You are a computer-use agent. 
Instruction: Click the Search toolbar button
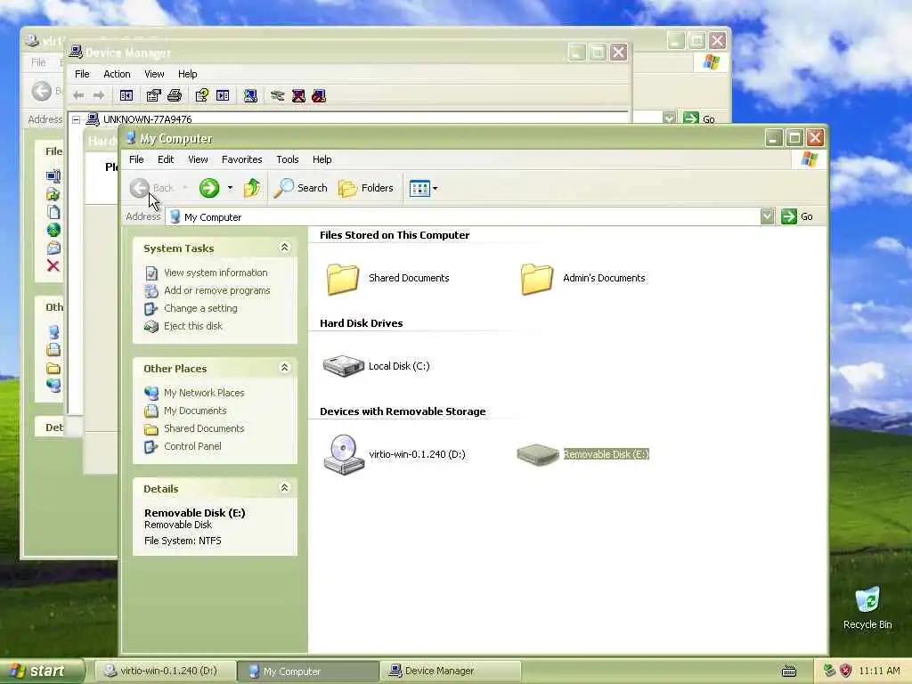[x=301, y=188]
